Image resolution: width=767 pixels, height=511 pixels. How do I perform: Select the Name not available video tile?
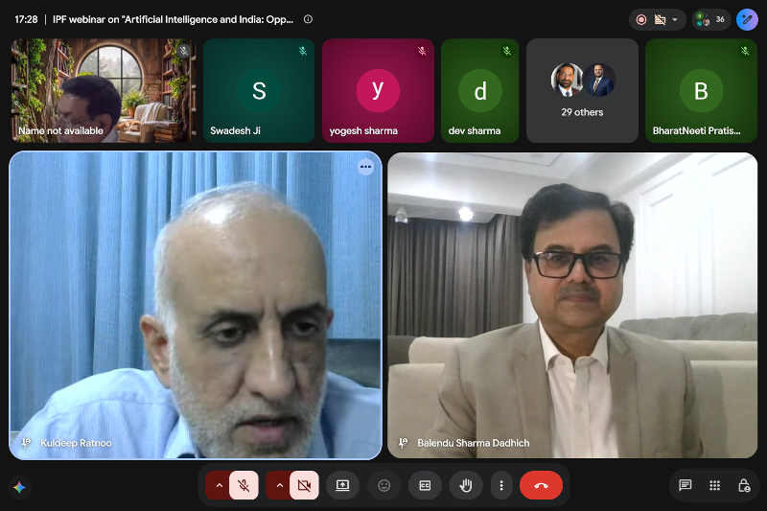[x=104, y=90]
